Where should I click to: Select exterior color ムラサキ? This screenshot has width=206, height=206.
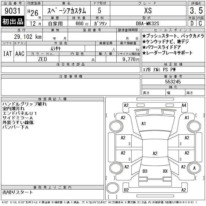[56, 49]
